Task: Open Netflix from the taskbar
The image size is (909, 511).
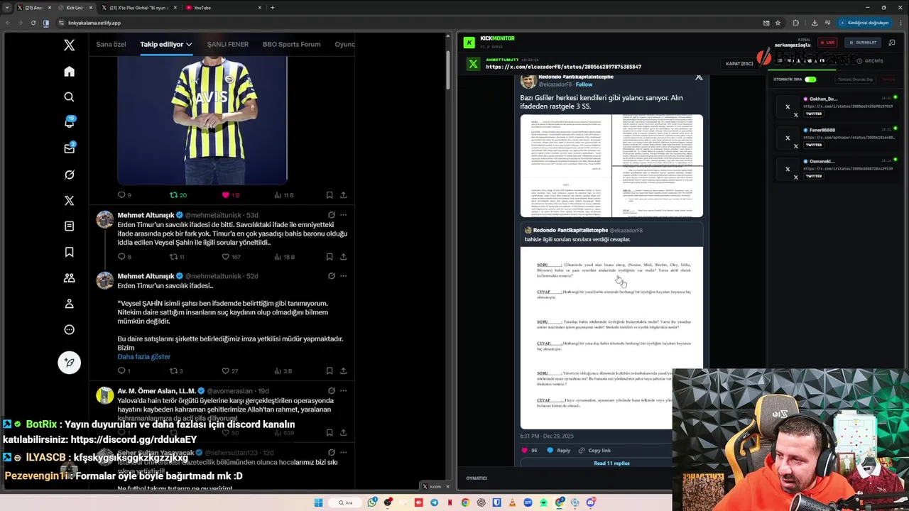Action: tap(450, 502)
